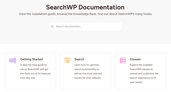Open the Classes heading link
This screenshot has height=92, width=171.
click(135, 59)
